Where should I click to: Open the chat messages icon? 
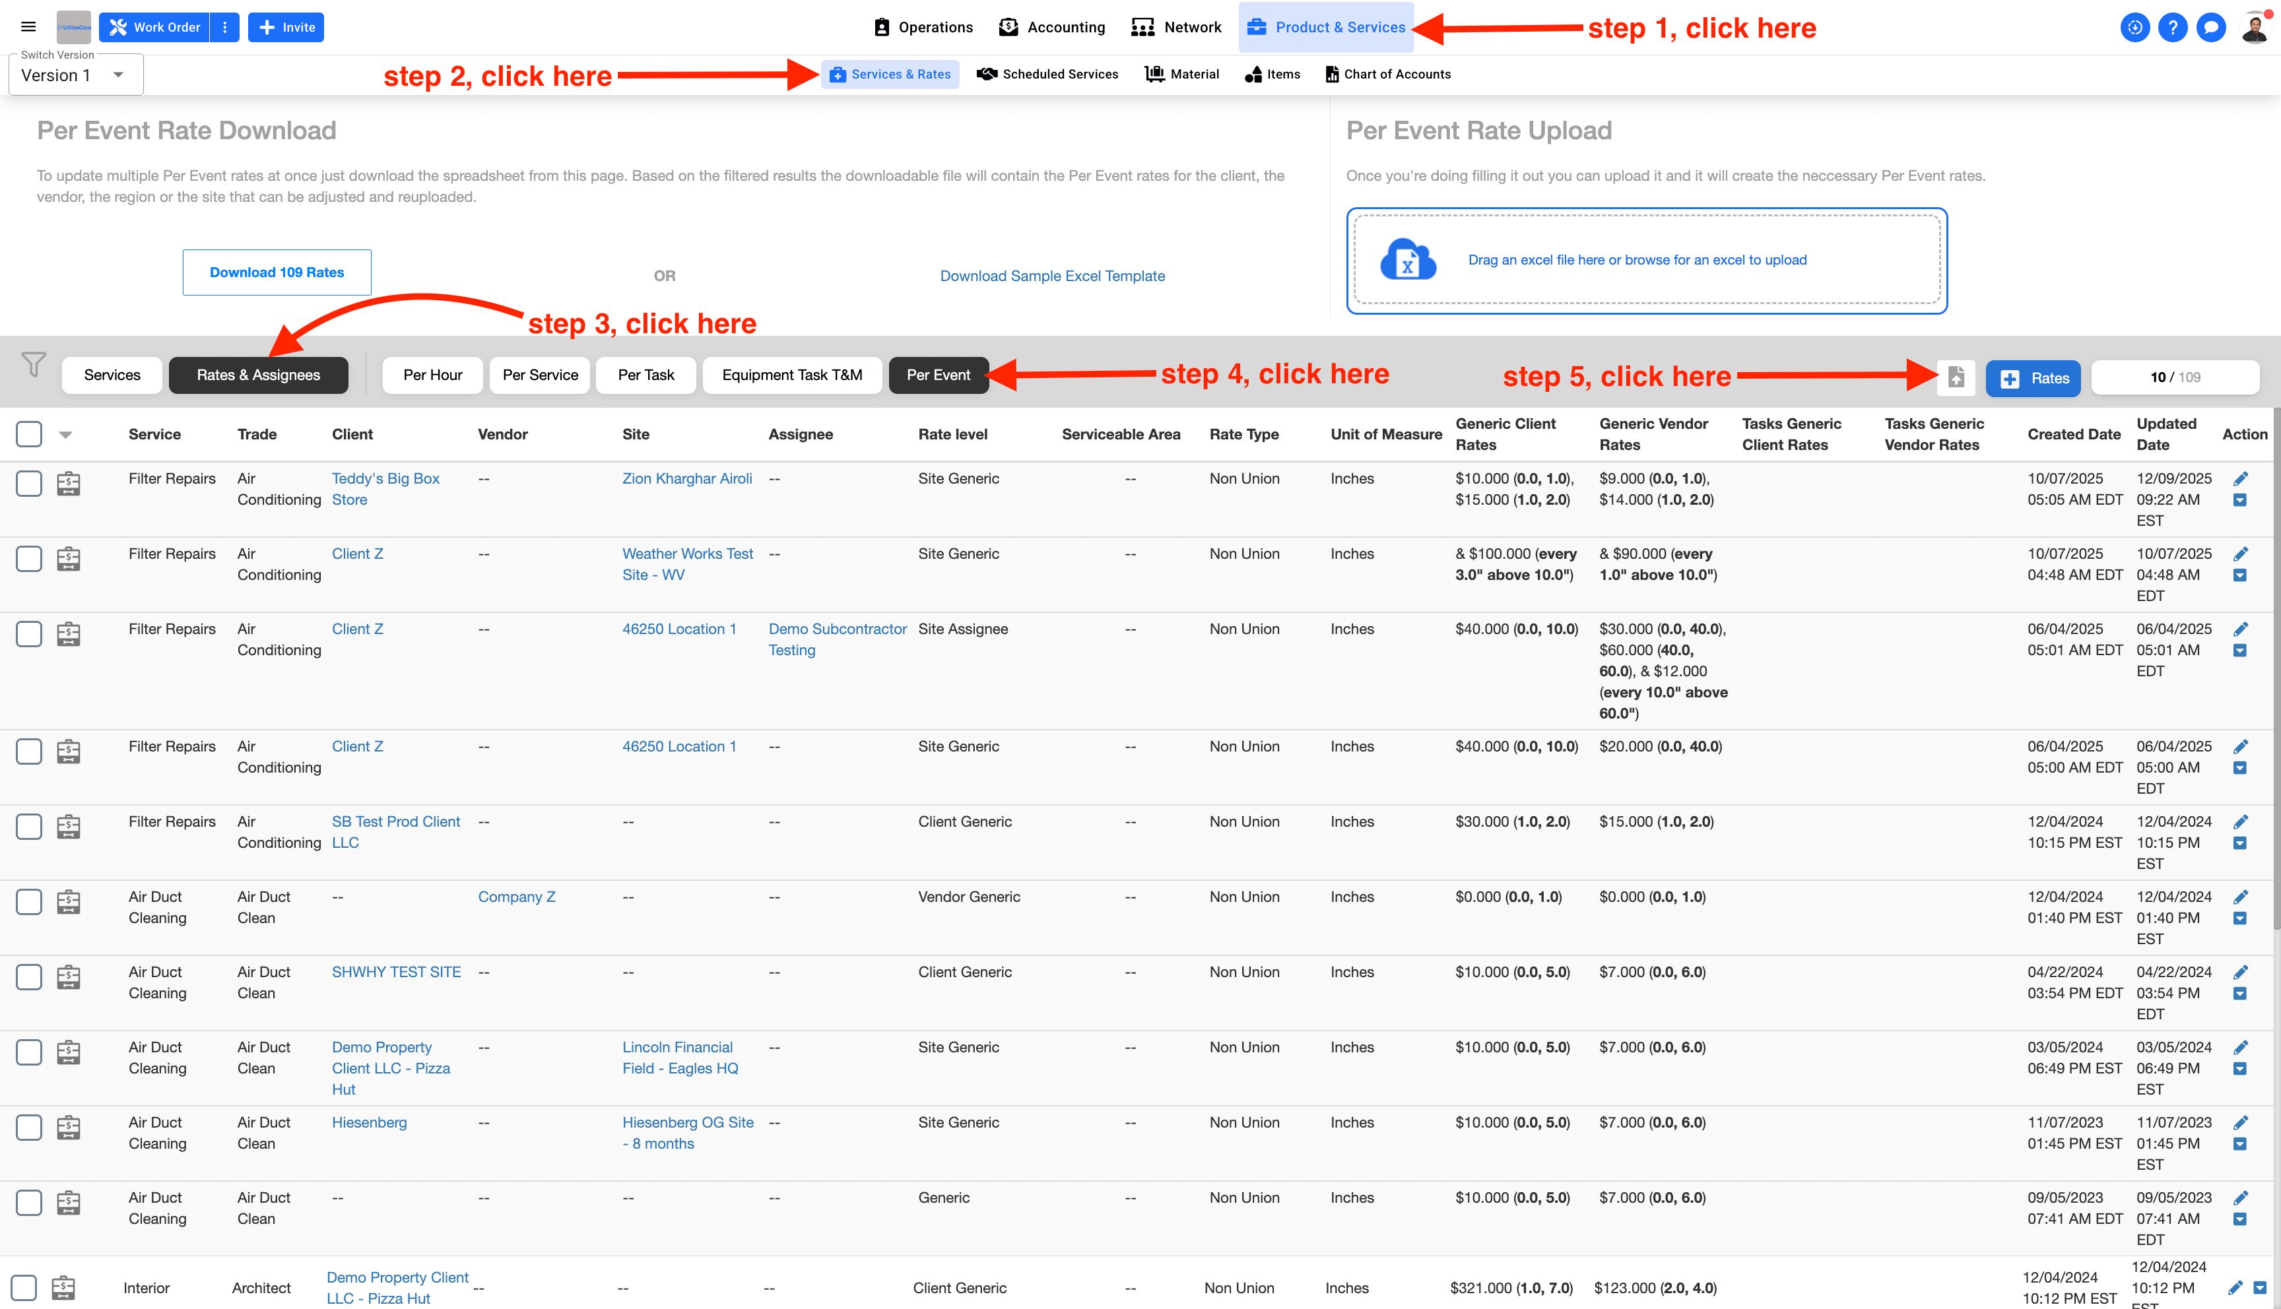pos(2211,27)
